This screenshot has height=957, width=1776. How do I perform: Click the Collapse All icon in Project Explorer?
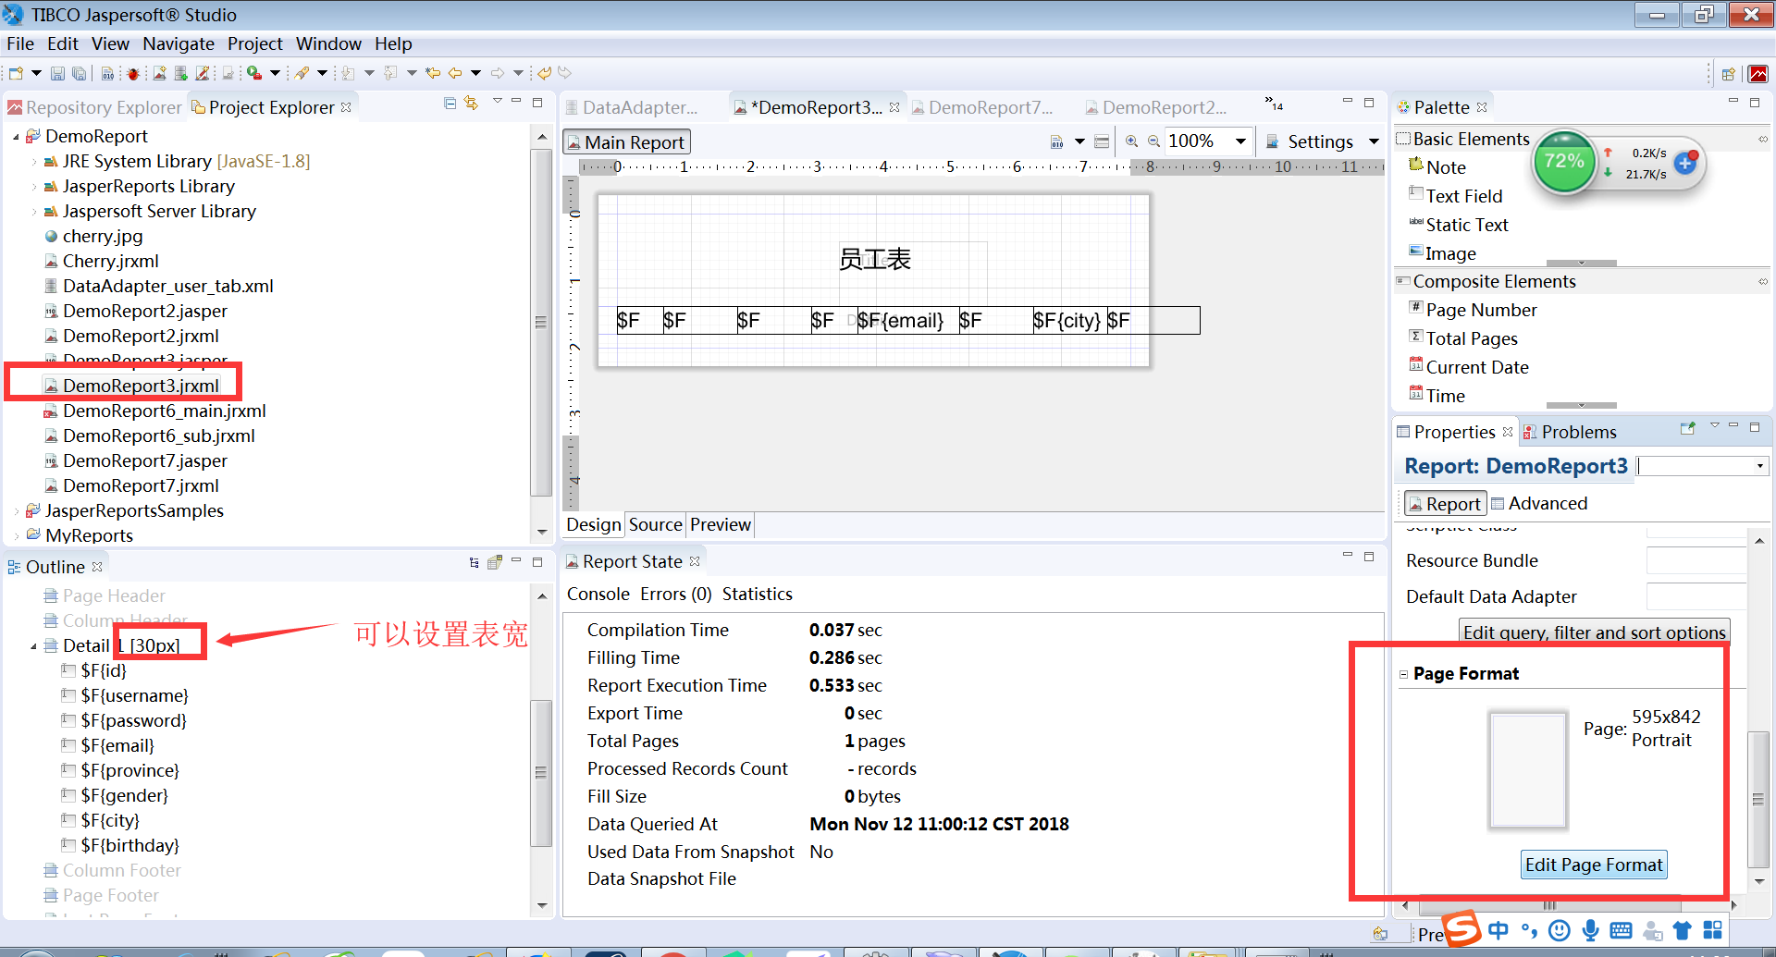(x=450, y=104)
